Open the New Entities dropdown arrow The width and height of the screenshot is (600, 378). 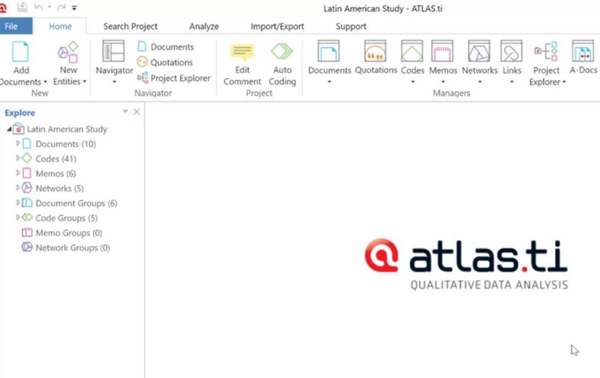pos(85,82)
